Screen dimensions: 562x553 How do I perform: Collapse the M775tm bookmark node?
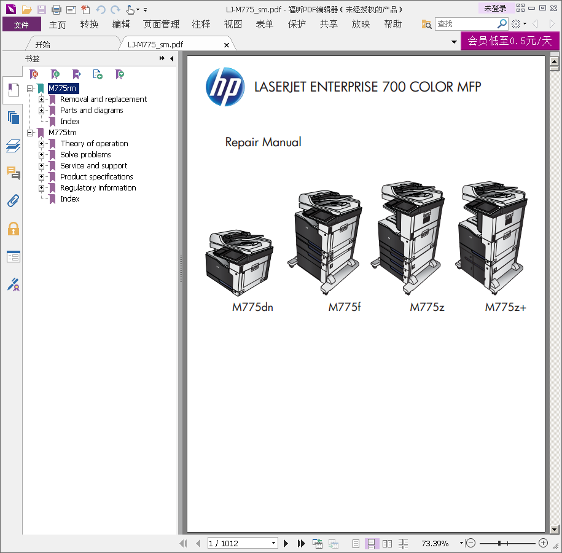click(x=29, y=133)
